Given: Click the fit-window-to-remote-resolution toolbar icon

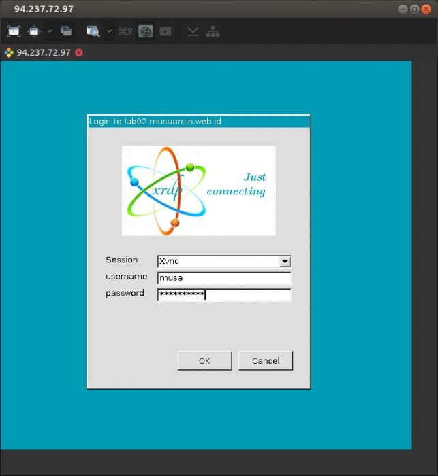Looking at the screenshot, I should [14, 31].
